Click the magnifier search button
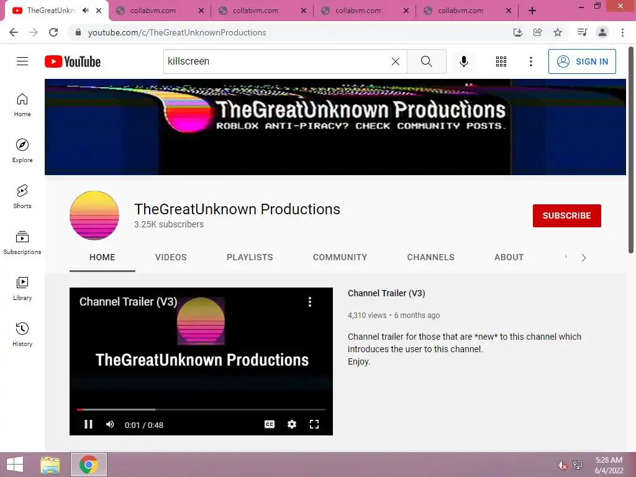The height and width of the screenshot is (477, 636). tap(426, 61)
